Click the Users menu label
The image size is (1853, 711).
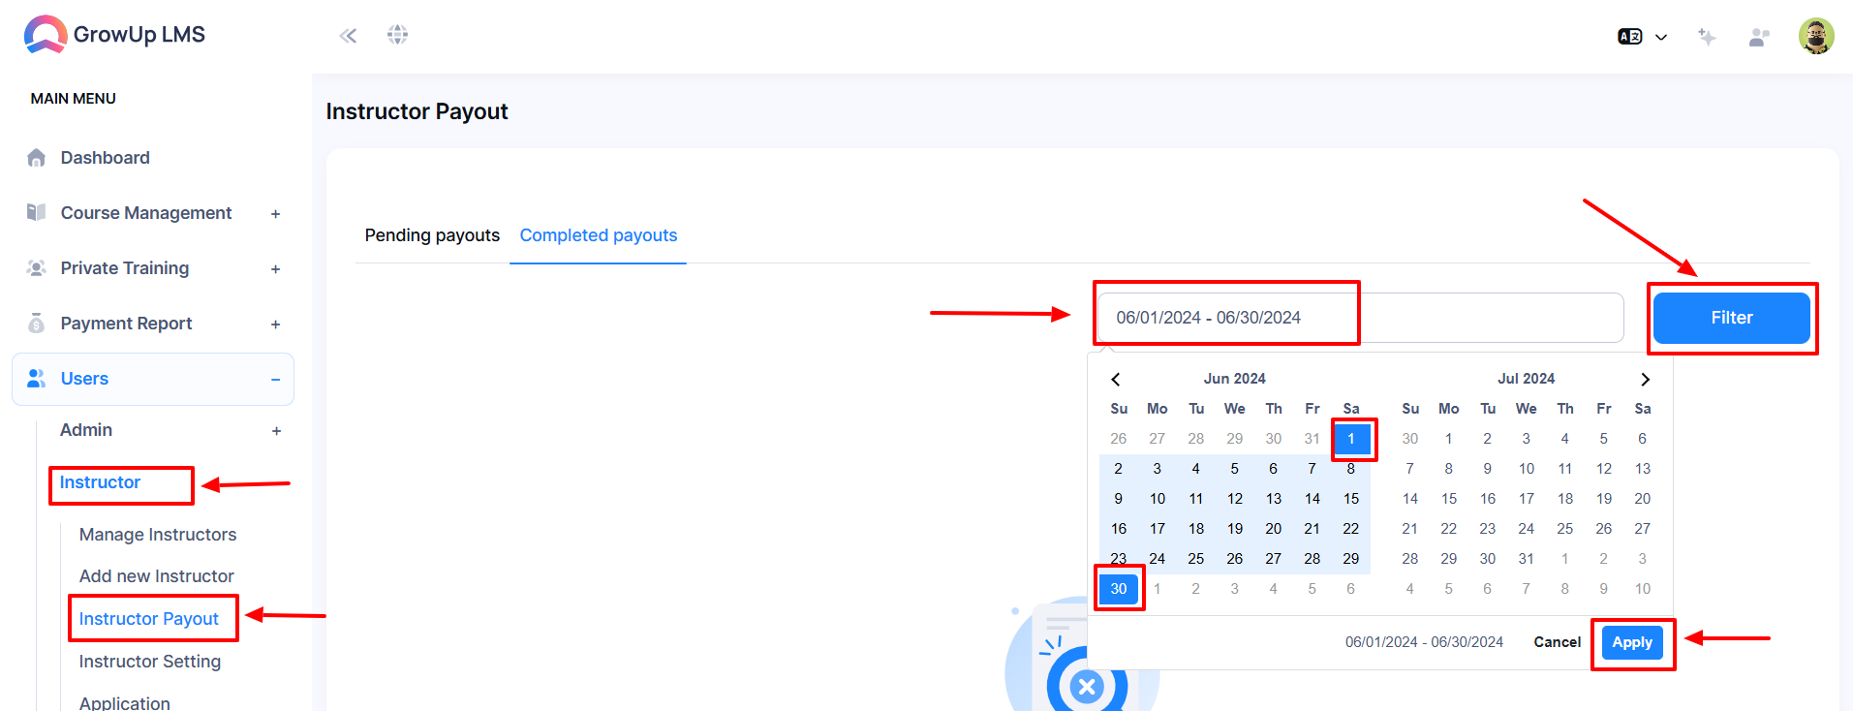point(84,379)
